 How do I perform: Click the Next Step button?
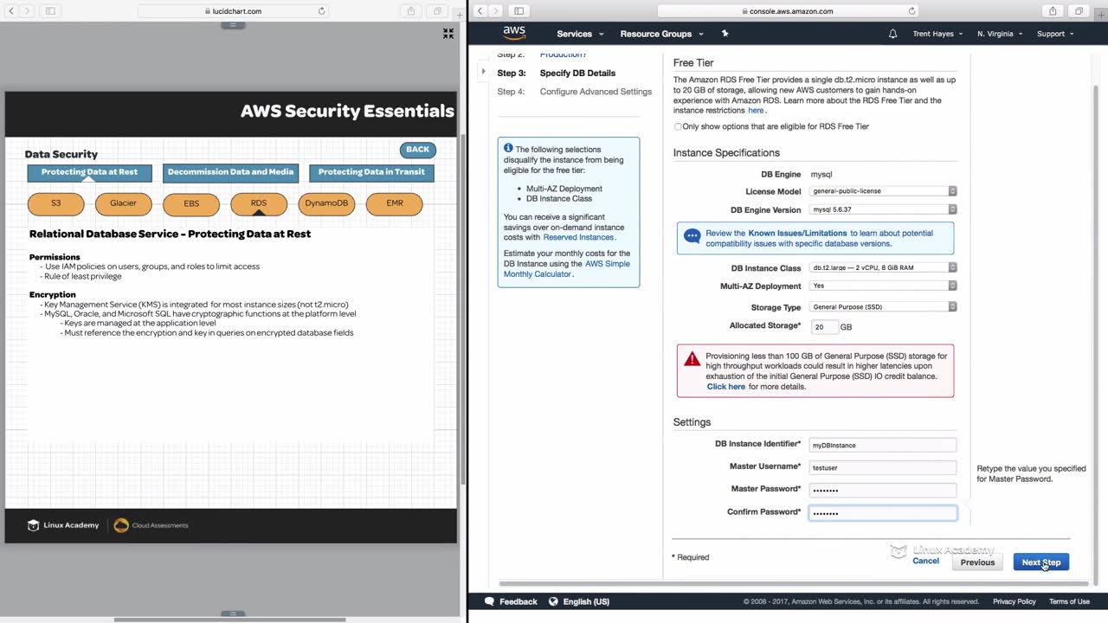[1041, 562]
